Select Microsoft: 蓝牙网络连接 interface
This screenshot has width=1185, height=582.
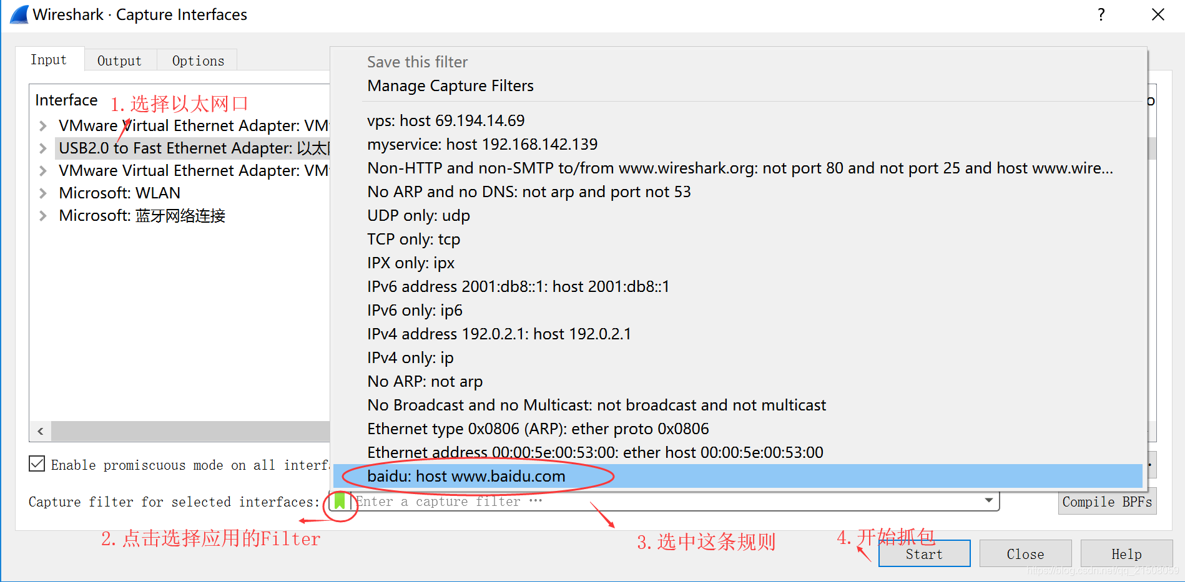click(x=142, y=215)
